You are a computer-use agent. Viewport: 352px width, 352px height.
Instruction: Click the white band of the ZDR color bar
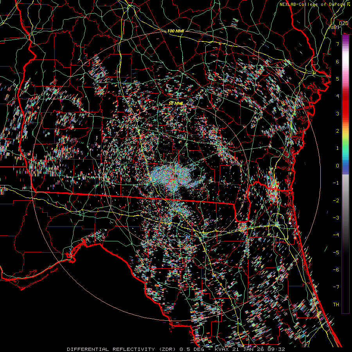coord(345,59)
